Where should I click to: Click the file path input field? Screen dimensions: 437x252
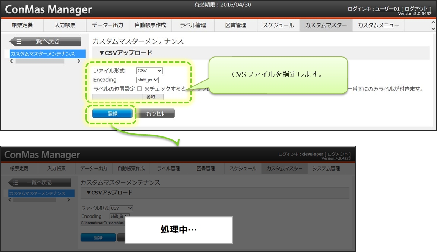coord(117,97)
